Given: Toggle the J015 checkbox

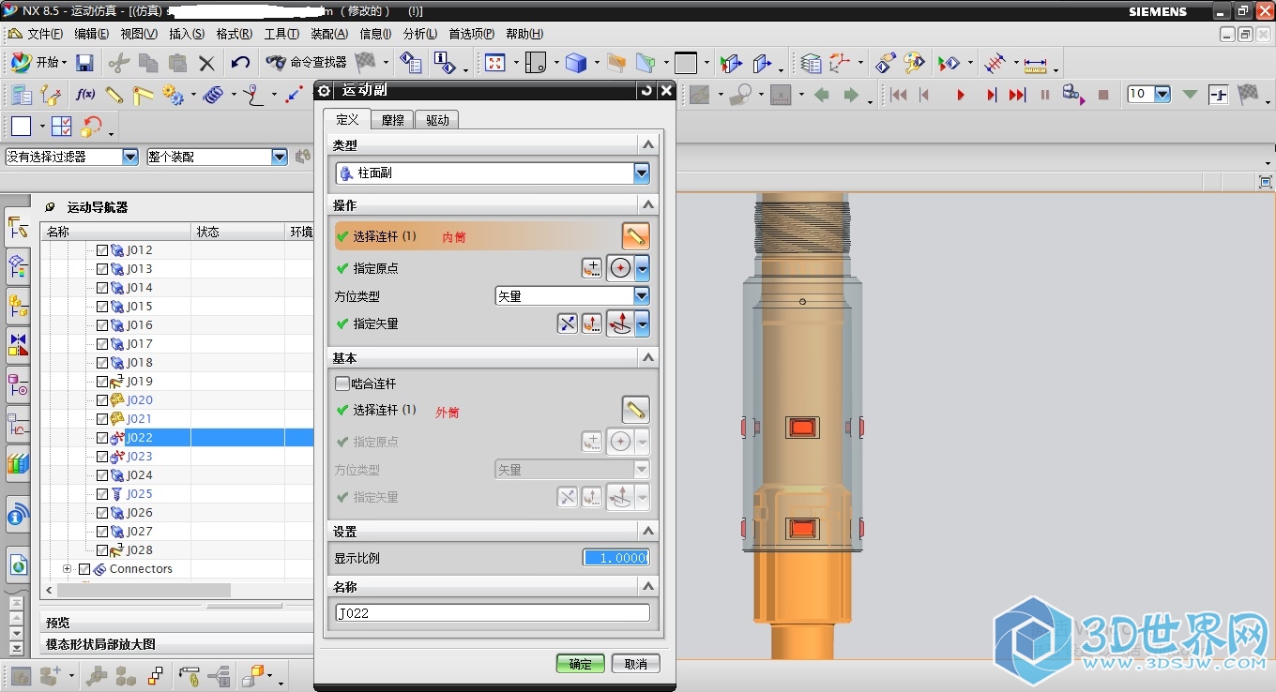Looking at the screenshot, I should pos(102,307).
